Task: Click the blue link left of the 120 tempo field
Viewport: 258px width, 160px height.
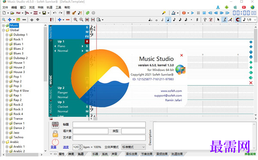Action: point(66,147)
